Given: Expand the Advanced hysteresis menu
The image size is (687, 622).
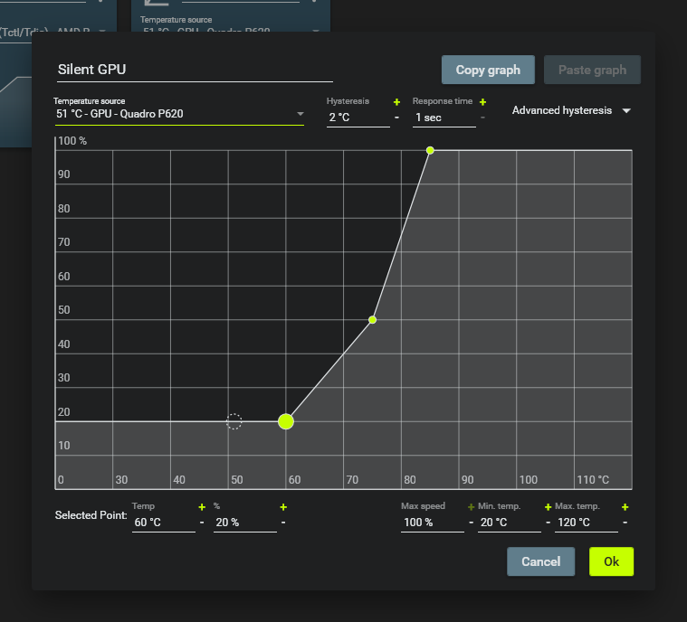Looking at the screenshot, I should (572, 110).
